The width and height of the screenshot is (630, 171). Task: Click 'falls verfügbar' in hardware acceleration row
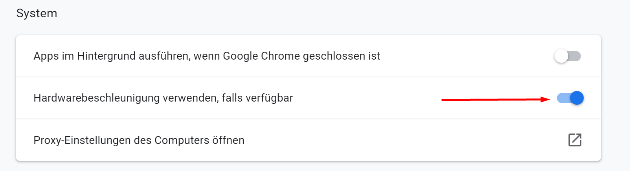pyautogui.click(x=257, y=98)
